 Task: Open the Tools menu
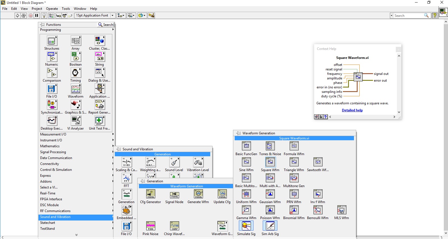click(66, 9)
